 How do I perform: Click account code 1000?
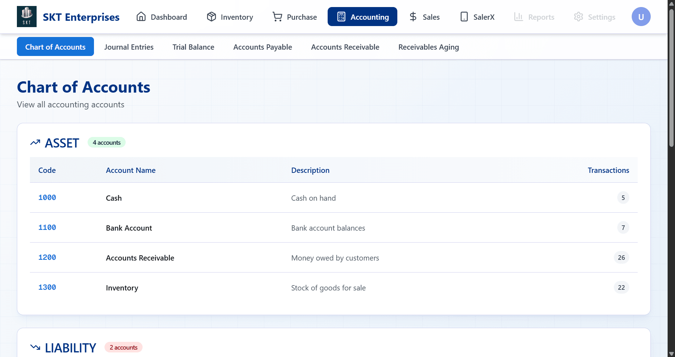(47, 198)
